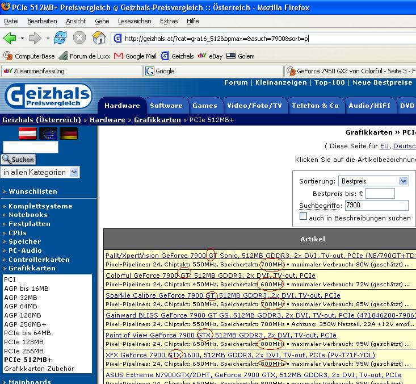Open Gehe menu
The image size is (416, 384).
coord(102,21)
